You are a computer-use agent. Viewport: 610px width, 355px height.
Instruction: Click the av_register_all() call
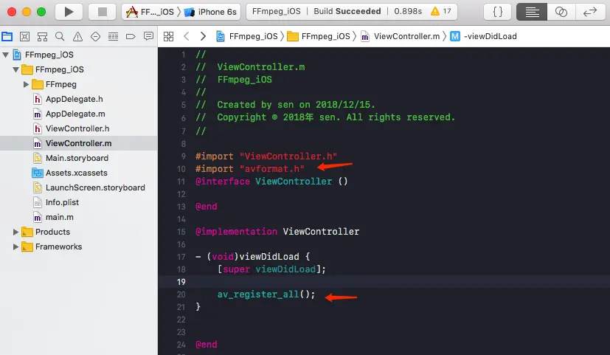[x=266, y=294]
